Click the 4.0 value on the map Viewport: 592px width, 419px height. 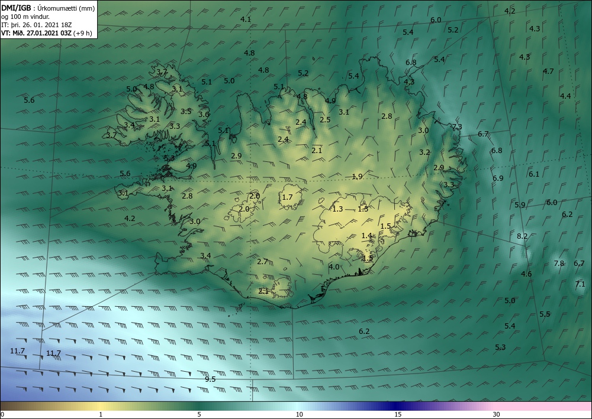[334, 267]
